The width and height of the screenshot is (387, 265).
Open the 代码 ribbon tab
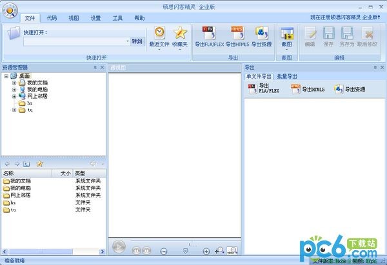click(52, 18)
